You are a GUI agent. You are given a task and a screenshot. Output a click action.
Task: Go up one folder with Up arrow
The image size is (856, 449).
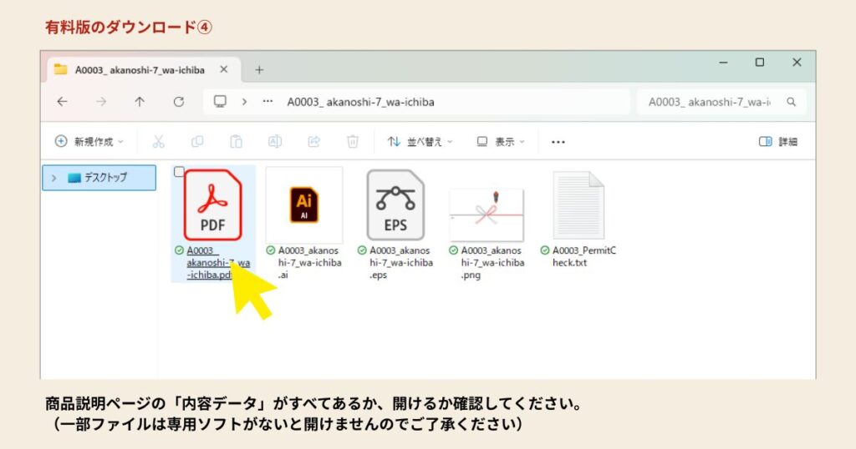click(140, 102)
